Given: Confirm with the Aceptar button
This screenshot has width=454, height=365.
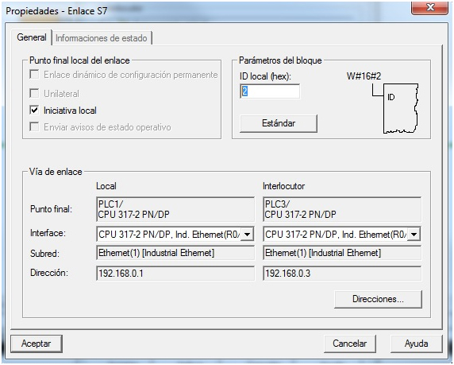Looking at the screenshot, I should (x=37, y=344).
